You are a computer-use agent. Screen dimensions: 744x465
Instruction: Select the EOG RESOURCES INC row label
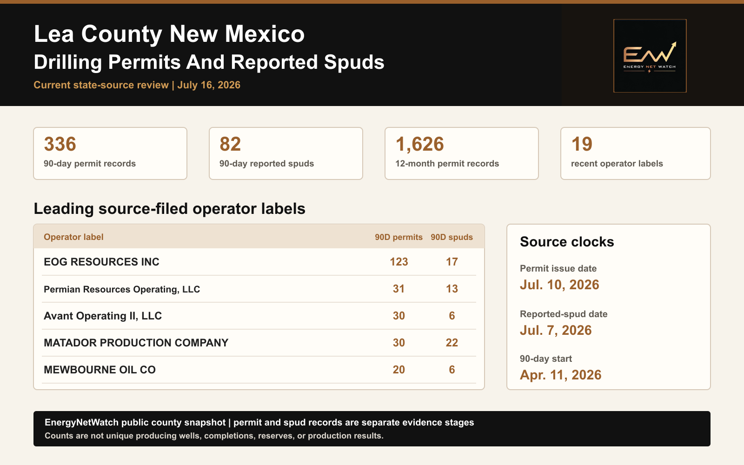click(x=101, y=262)
